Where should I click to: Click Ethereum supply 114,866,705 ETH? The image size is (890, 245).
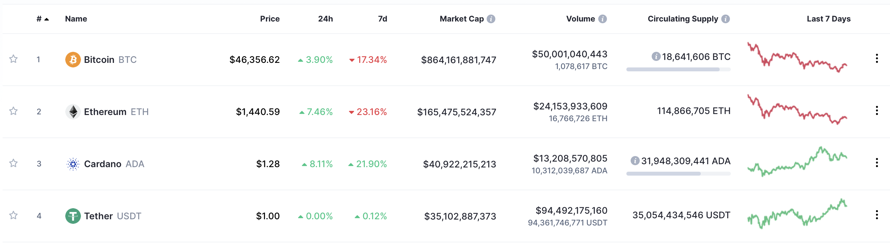click(x=693, y=111)
